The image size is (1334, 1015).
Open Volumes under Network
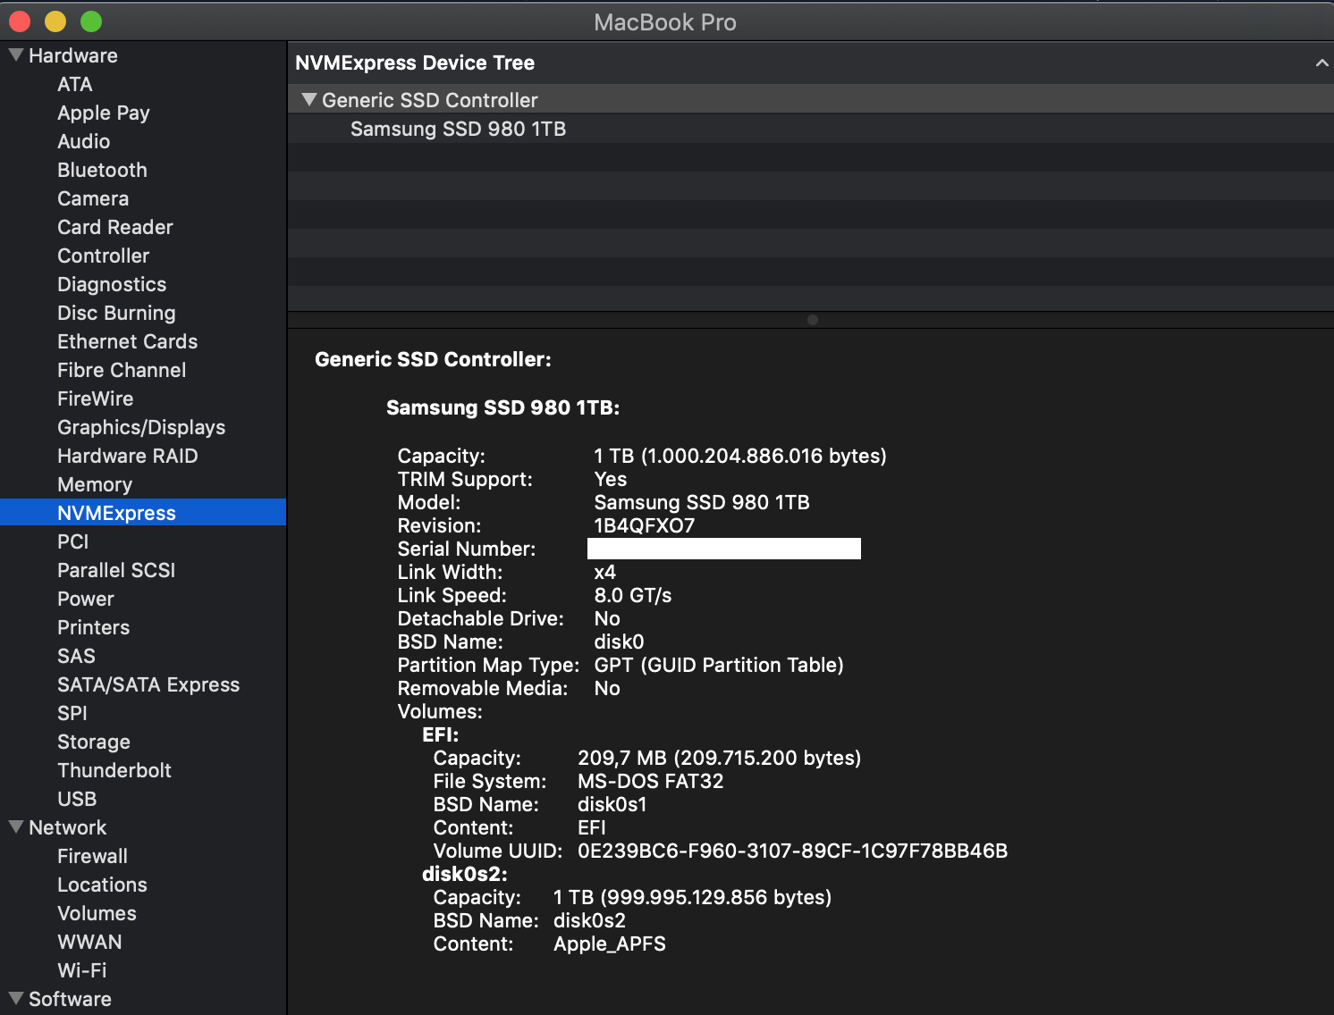[x=97, y=913]
